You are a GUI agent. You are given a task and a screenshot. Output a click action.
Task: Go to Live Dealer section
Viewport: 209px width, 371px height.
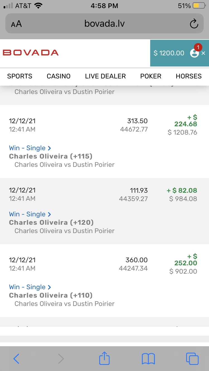pyautogui.click(x=105, y=76)
